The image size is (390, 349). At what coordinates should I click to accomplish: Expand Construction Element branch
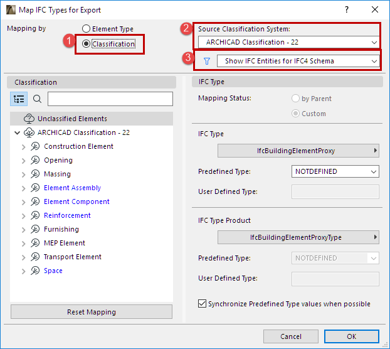coord(24,147)
